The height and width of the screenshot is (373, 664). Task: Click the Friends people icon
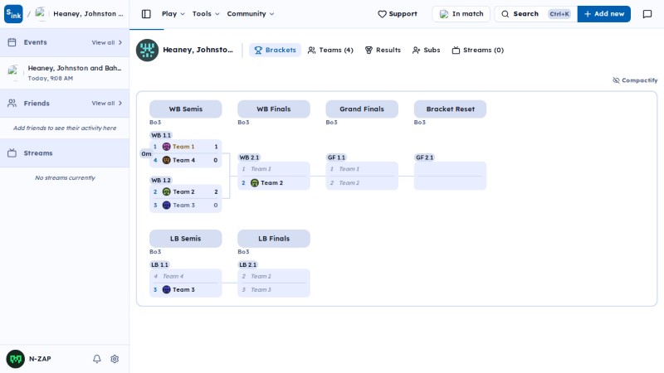[12, 103]
